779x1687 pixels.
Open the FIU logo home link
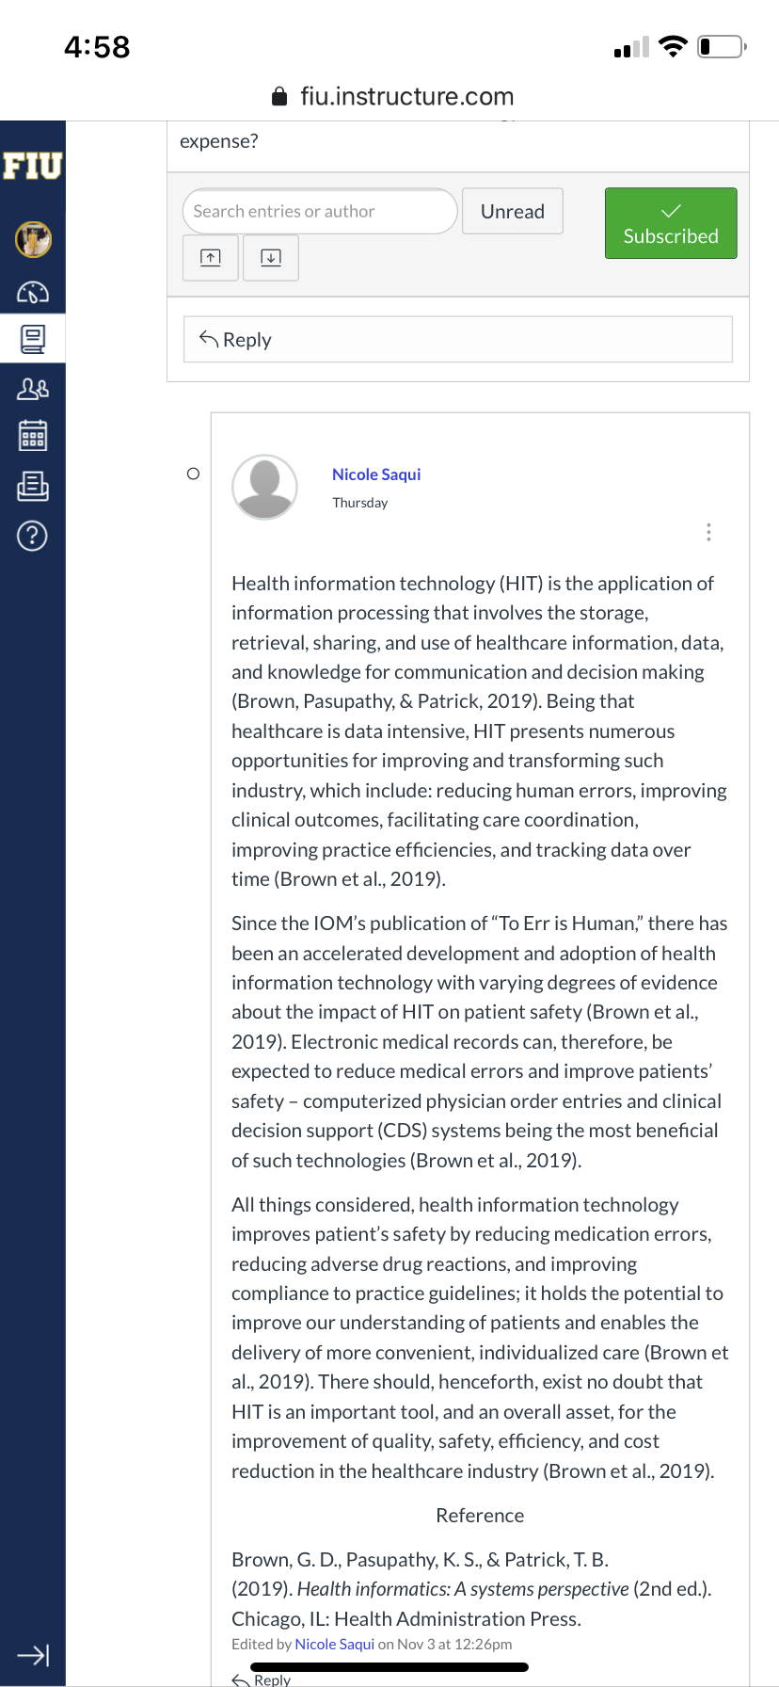(33, 167)
